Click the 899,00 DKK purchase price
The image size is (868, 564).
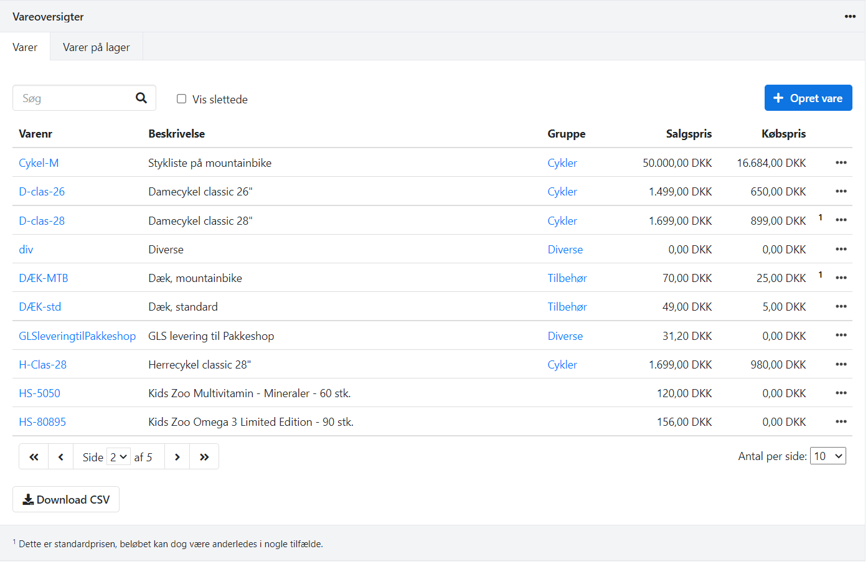click(778, 221)
